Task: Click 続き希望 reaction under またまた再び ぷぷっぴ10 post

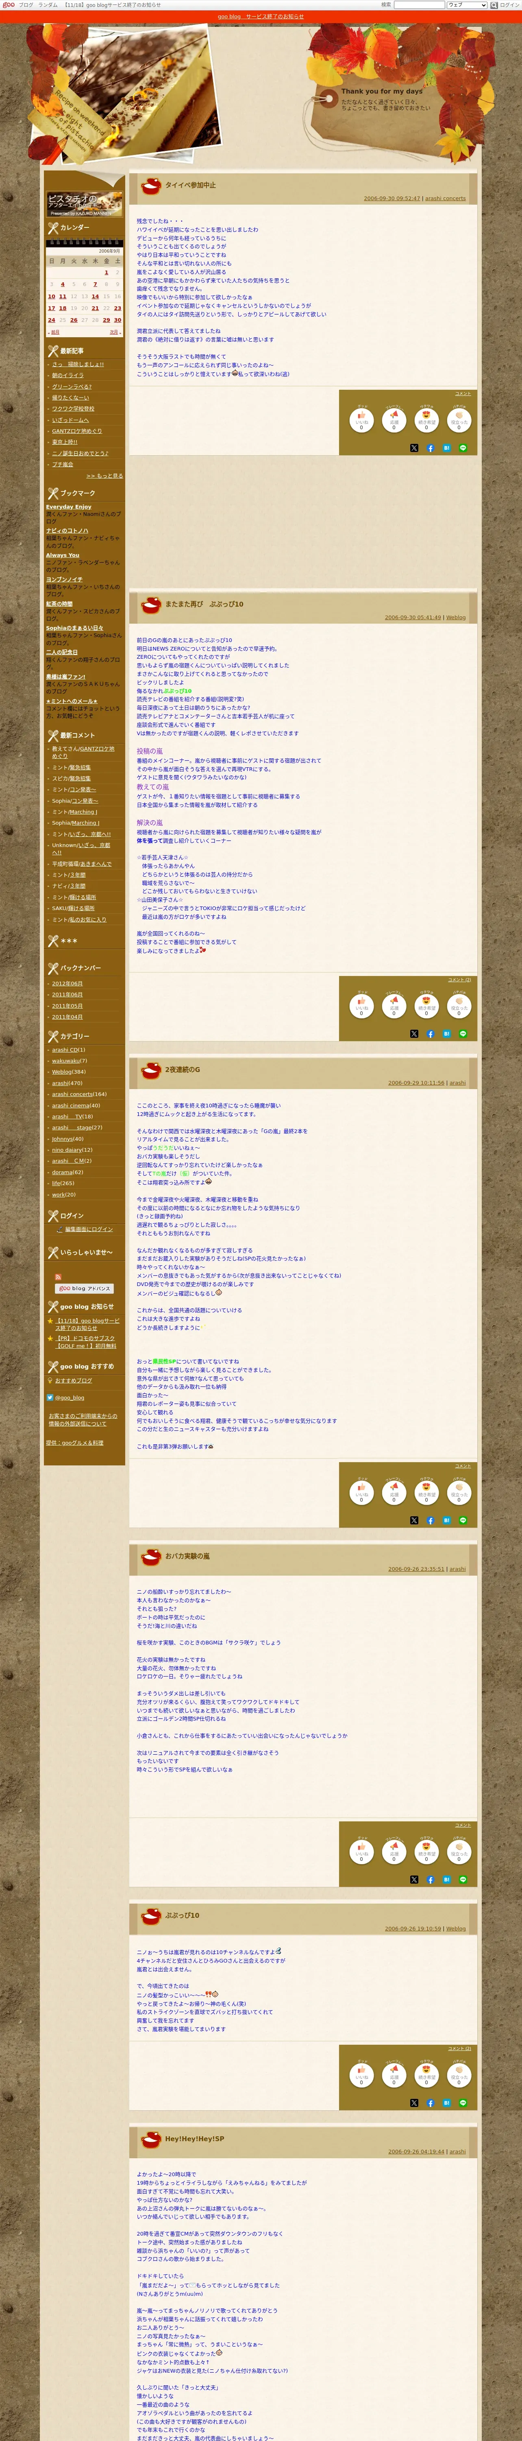Action: [426, 1007]
